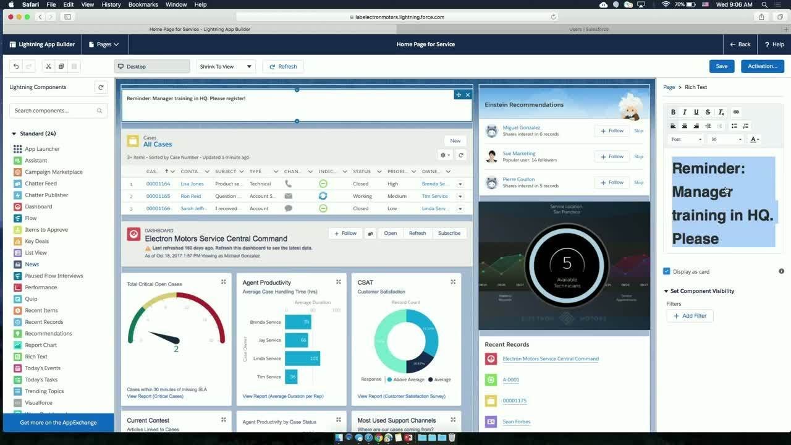Left-align the rich text
Viewport: 791px width, 445px height.
tap(674, 125)
